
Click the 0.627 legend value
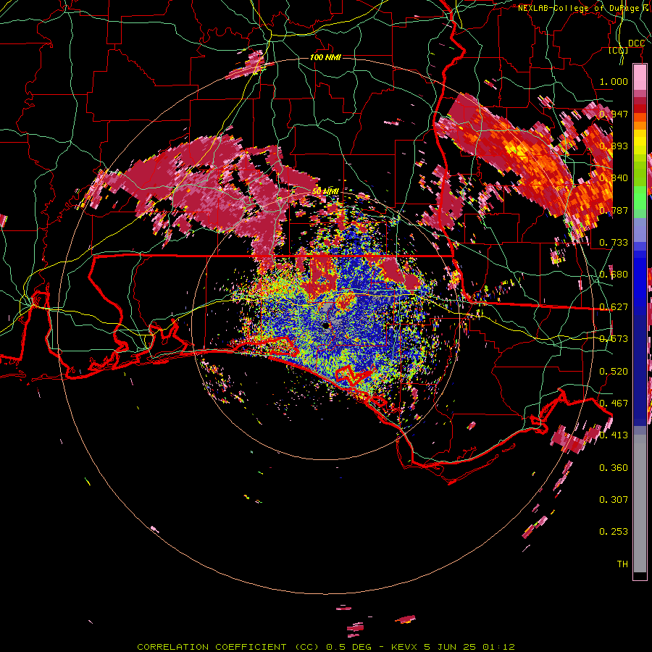tap(614, 306)
